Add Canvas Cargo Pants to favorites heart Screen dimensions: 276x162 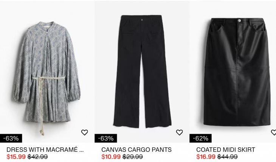[179, 132]
